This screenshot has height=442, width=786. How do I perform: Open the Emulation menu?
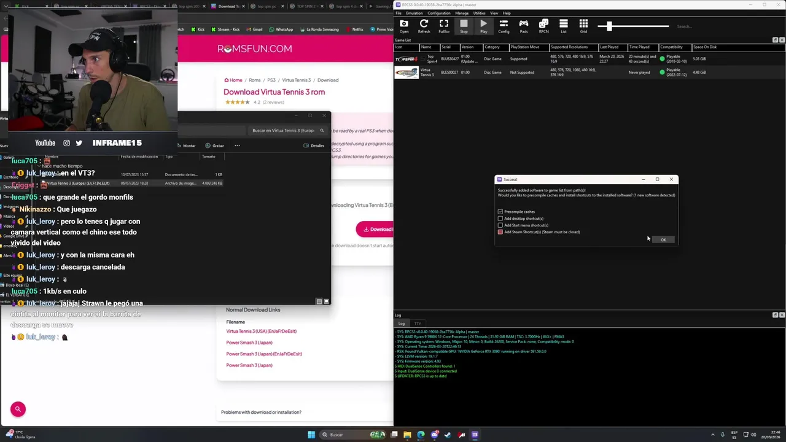coord(414,13)
